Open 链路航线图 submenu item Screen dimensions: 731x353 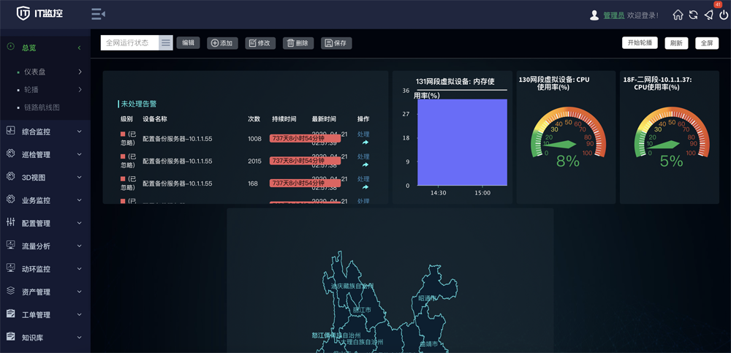42,107
